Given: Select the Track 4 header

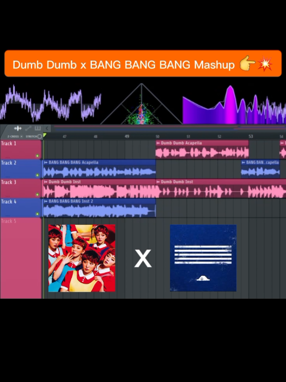Looking at the screenshot, I should [x=21, y=208].
